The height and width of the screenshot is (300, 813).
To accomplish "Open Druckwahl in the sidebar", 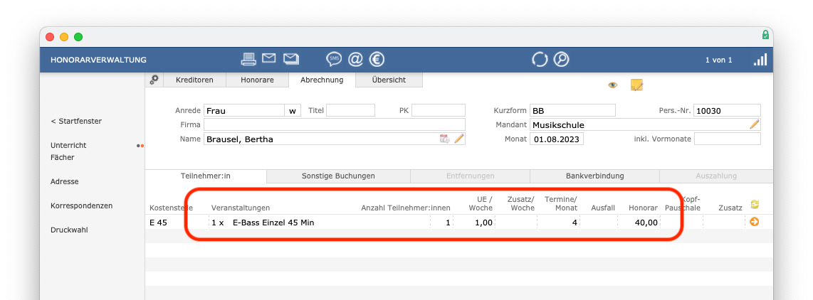I will [x=69, y=230].
